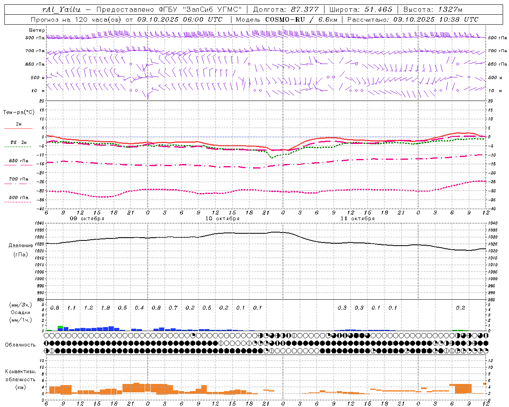Click the 1.2 precipitation value

click(88, 308)
